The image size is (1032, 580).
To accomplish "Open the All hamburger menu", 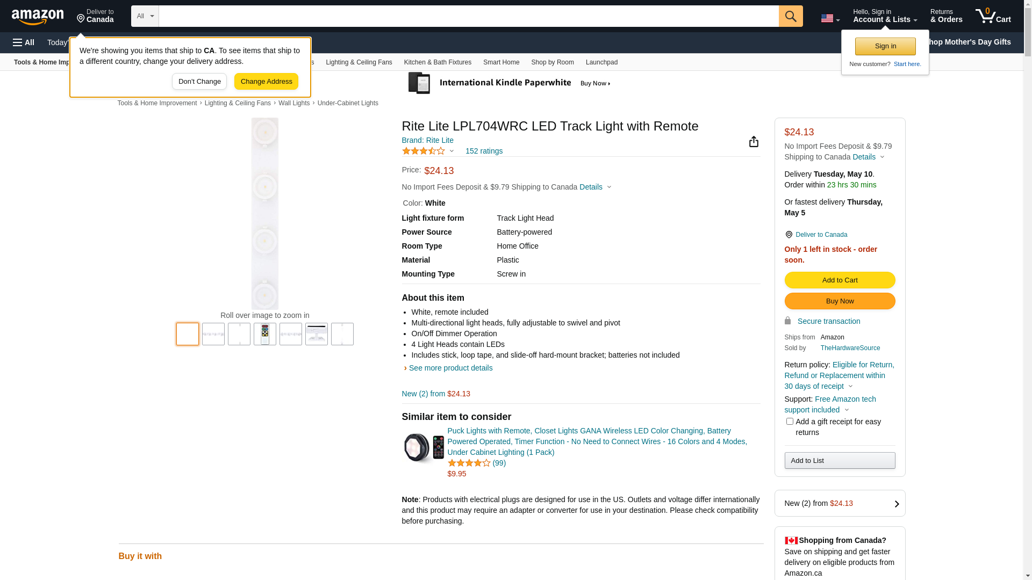I will 24,42.
